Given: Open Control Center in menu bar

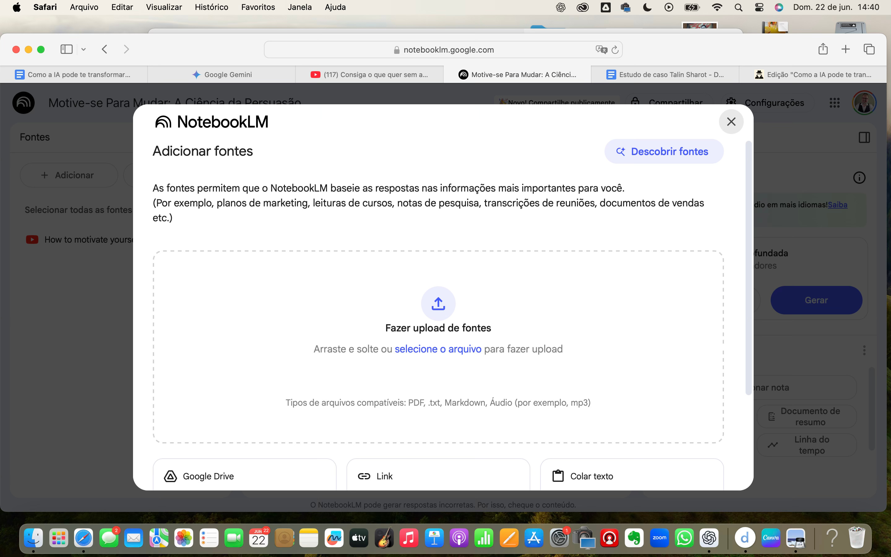Looking at the screenshot, I should (759, 7).
